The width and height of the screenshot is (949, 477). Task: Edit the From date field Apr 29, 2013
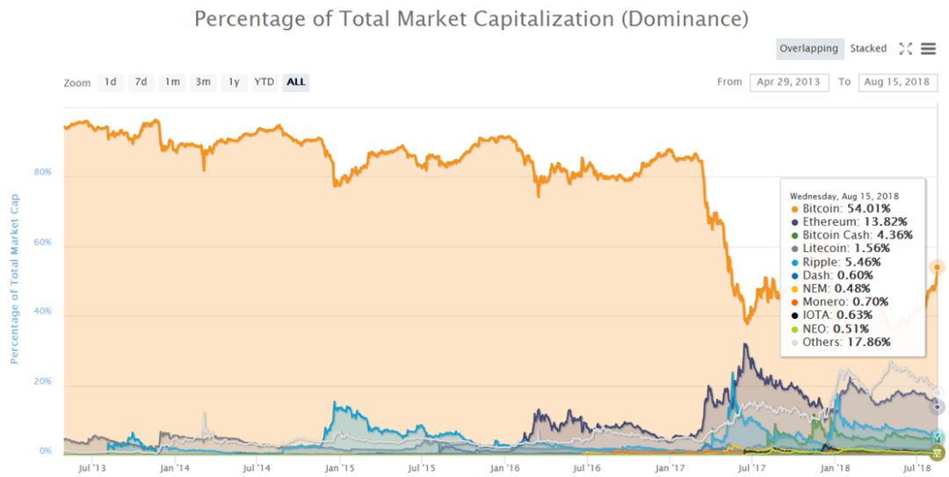tap(788, 83)
